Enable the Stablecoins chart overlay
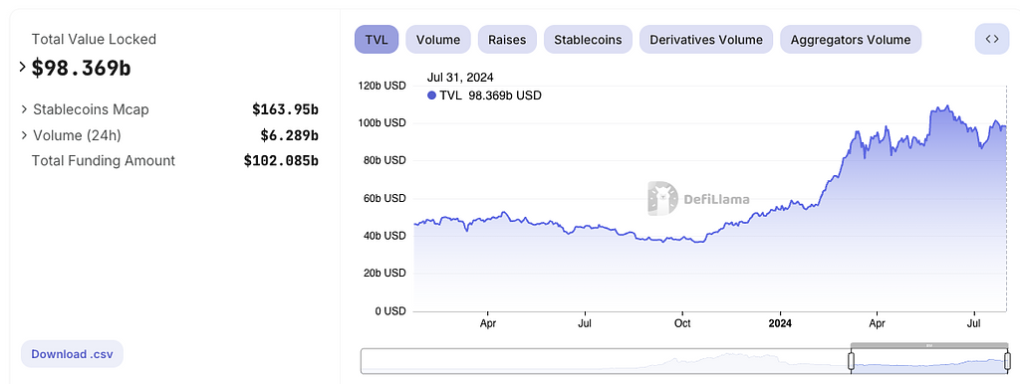Viewport: 1020px width, 384px height. [588, 39]
